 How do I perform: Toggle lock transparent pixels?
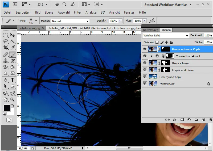(157, 42)
